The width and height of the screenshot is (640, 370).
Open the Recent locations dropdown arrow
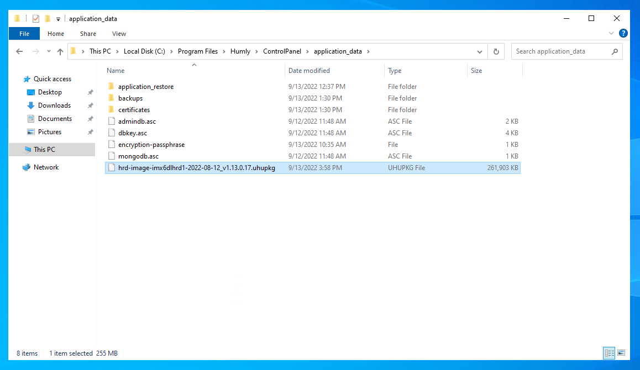(49, 51)
